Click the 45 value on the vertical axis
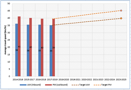Screen dimensions: 131x90 pyautogui.click(x=9, y=11)
